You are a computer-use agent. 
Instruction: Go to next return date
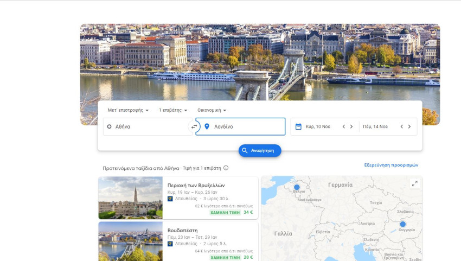[x=409, y=126]
